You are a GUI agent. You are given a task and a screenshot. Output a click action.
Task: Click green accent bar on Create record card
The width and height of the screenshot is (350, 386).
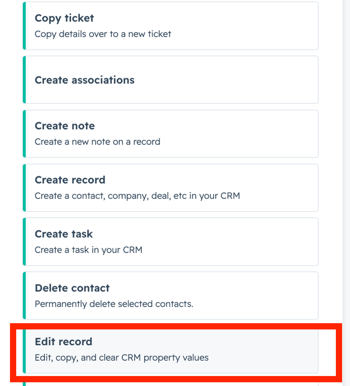[24, 187]
